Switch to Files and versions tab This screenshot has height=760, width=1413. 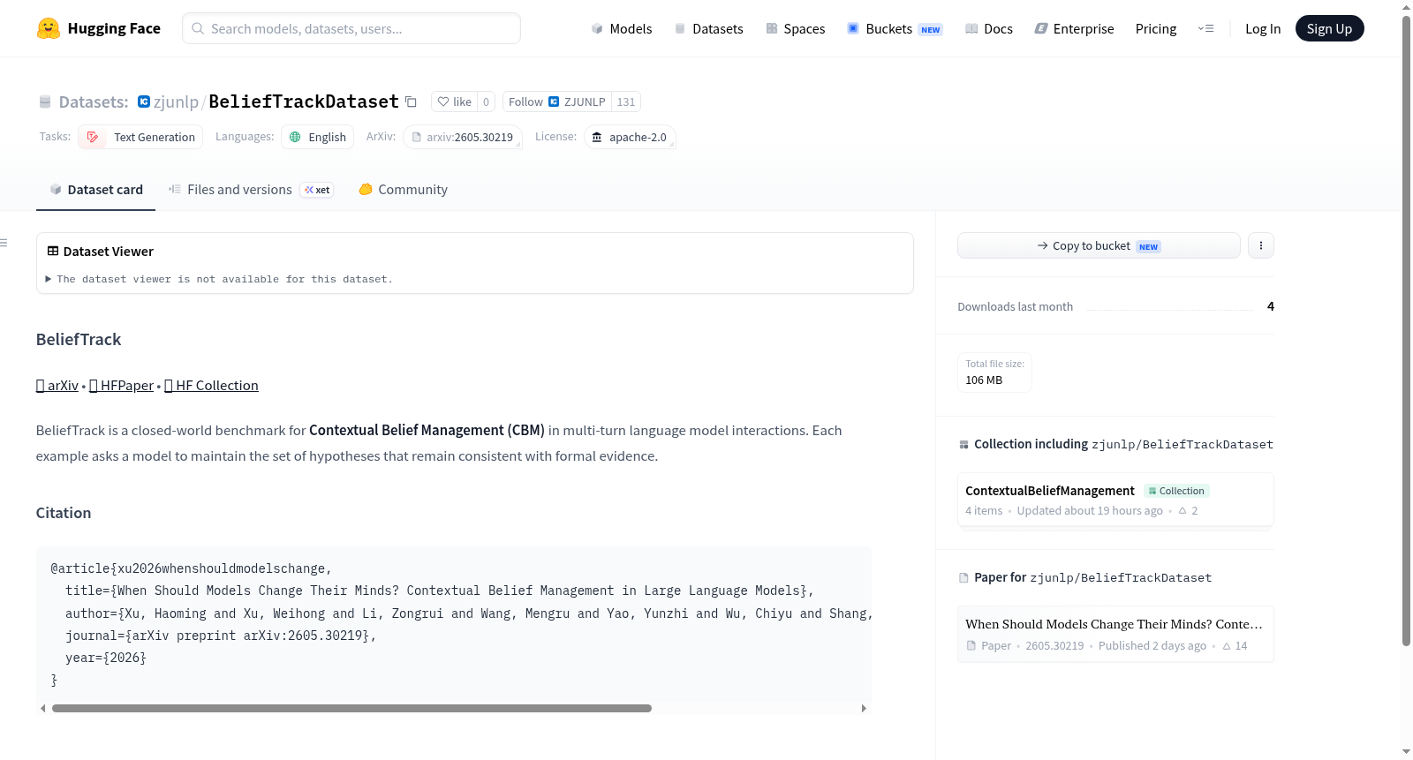click(x=251, y=190)
